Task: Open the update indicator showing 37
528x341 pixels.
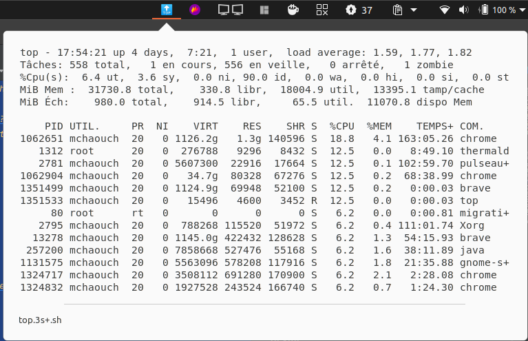Action: tap(359, 10)
